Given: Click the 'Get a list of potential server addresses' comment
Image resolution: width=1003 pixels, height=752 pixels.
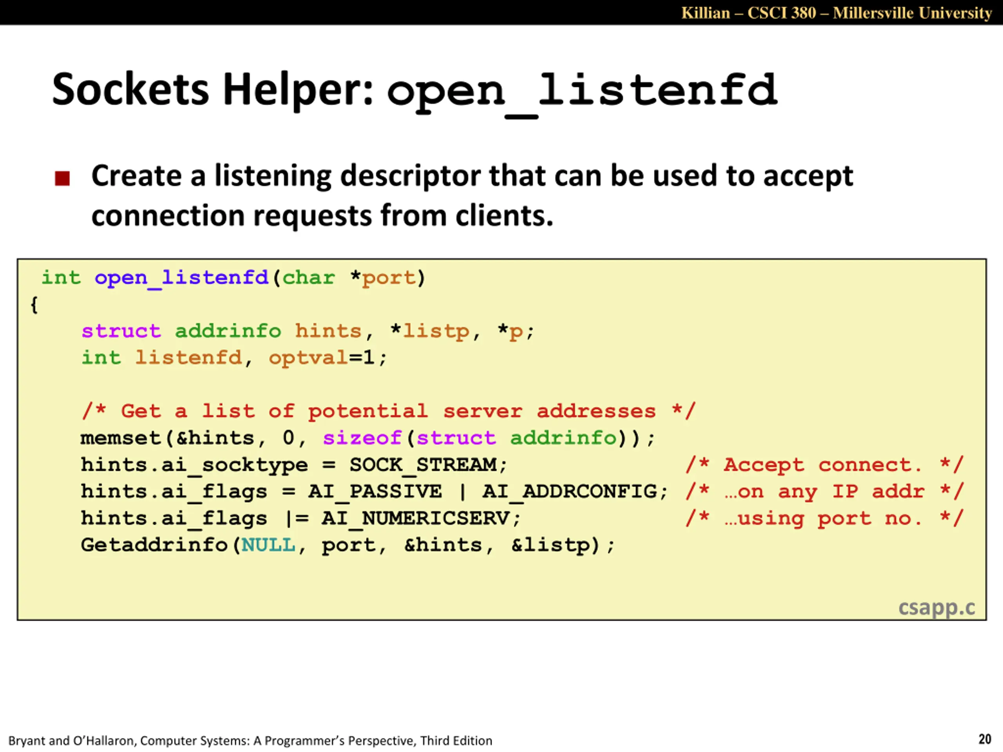Looking at the screenshot, I should (x=388, y=412).
